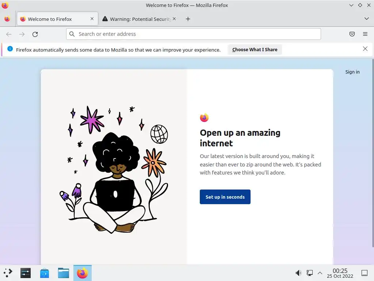Click the info icon in notification bar
The height and width of the screenshot is (281, 374).
coord(10,49)
